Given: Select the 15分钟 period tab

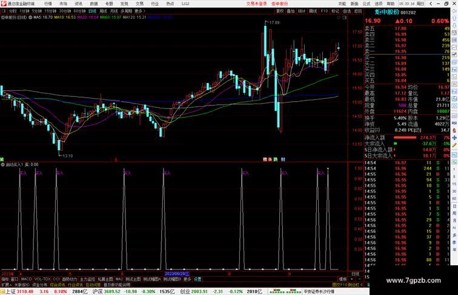Looking at the screenshot, I should (x=50, y=11).
